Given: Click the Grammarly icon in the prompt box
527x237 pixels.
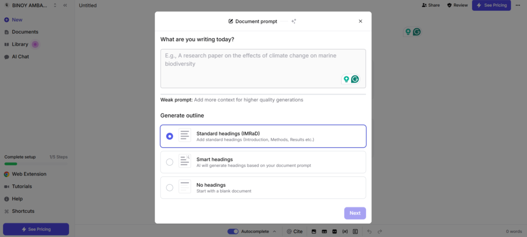Looking at the screenshot, I should [x=355, y=79].
